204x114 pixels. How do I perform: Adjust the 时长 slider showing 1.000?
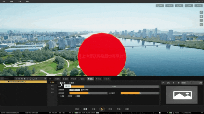tap(115, 86)
